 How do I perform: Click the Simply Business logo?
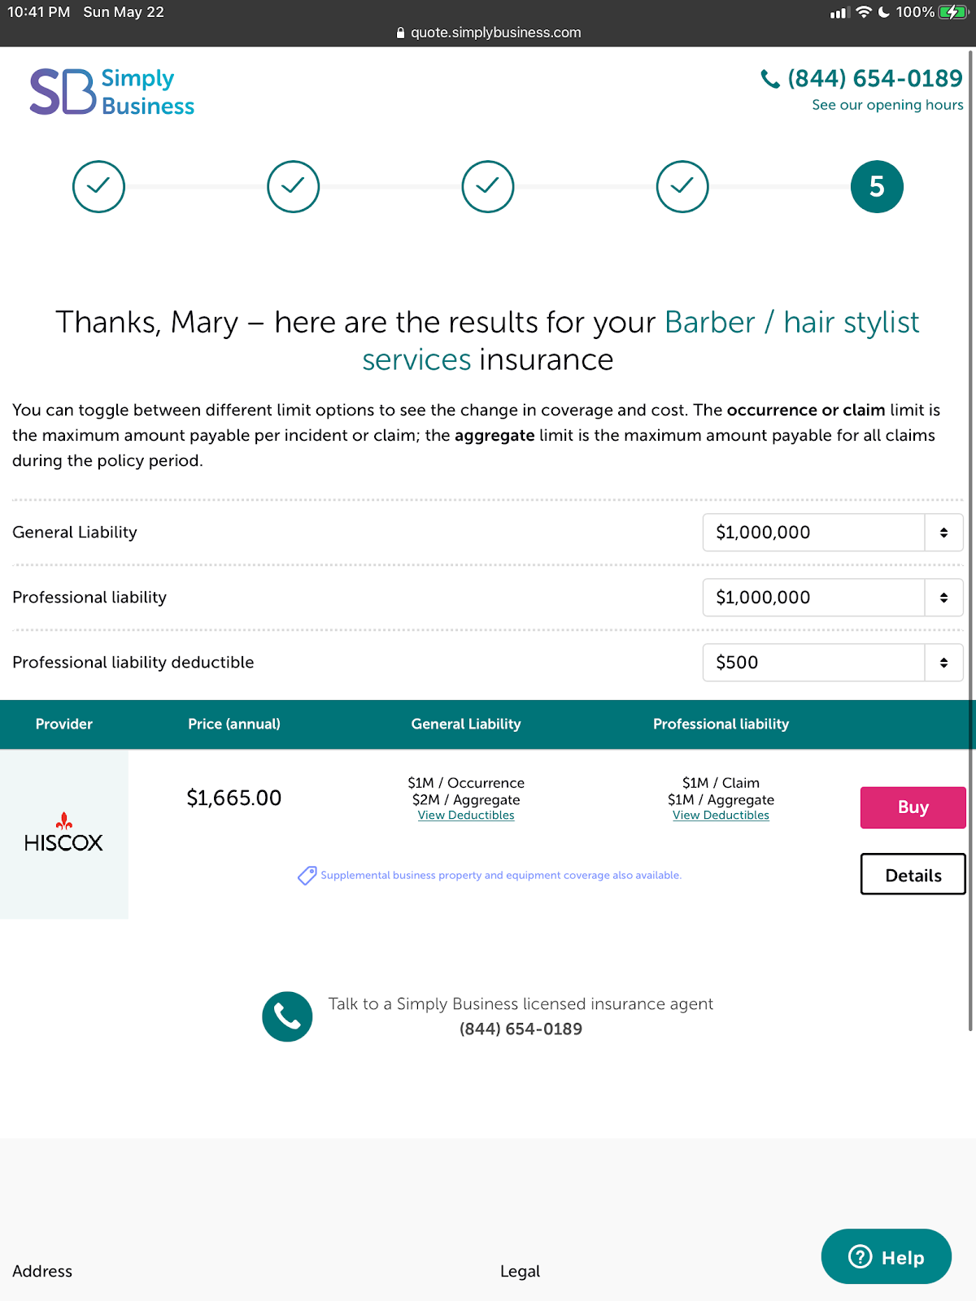(x=112, y=92)
